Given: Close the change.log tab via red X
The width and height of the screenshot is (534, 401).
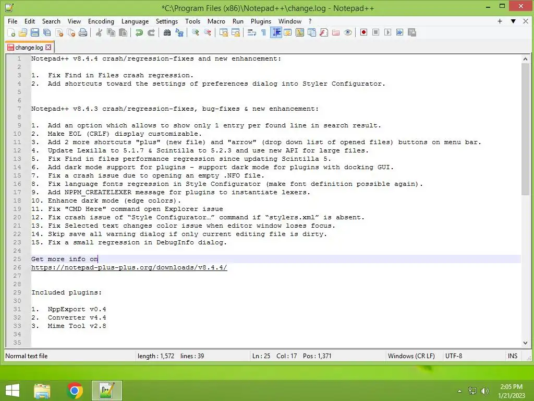Looking at the screenshot, I should tap(48, 48).
